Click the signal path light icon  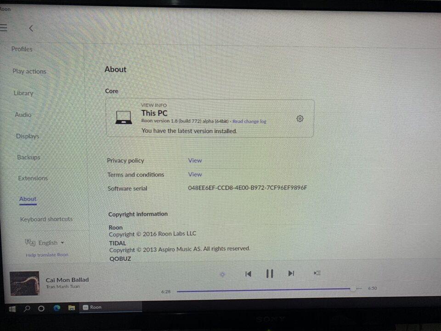click(222, 274)
